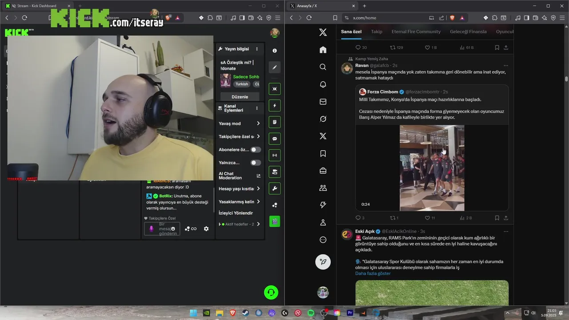The height and width of the screenshot is (320, 569).
Task: Open Kanal Eylemleri three-dot menu
Action: coord(256,108)
